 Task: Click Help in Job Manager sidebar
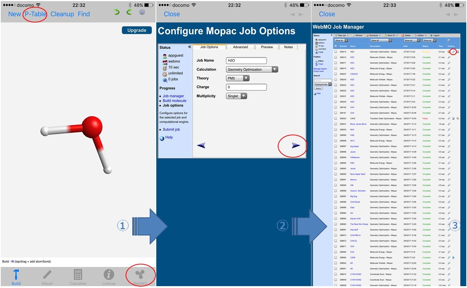pos(317,93)
